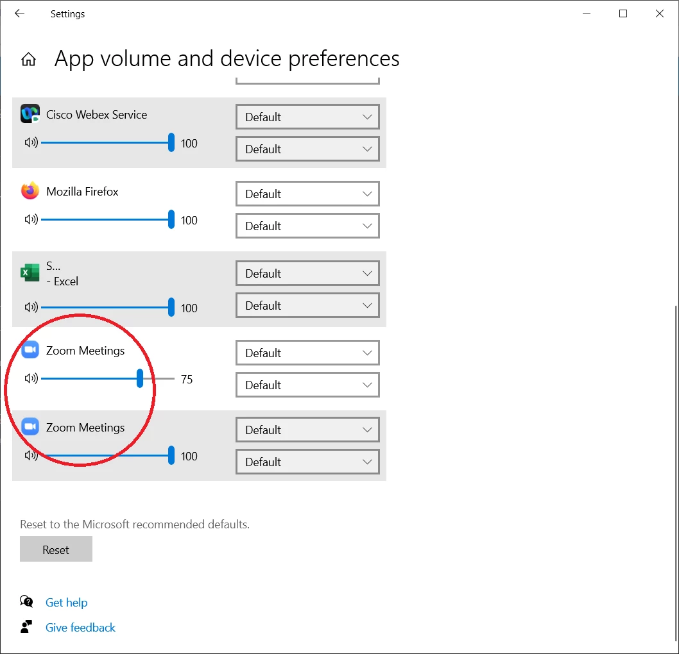This screenshot has height=654, width=679.
Task: Mute Excel via its speaker icon
Action: tap(31, 307)
